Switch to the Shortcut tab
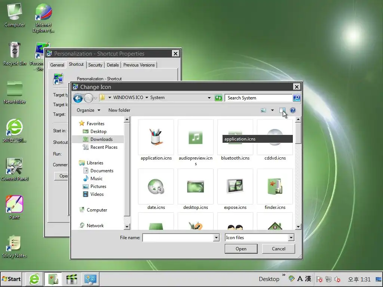 click(x=76, y=64)
